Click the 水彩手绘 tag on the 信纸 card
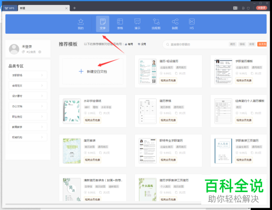 [x=106, y=107]
